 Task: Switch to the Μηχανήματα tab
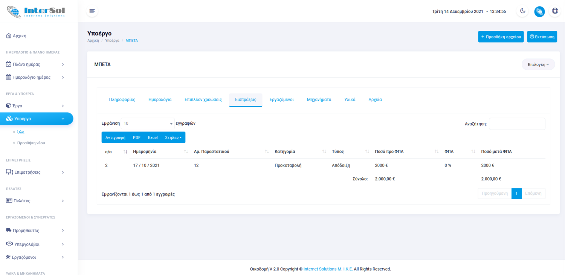click(319, 99)
